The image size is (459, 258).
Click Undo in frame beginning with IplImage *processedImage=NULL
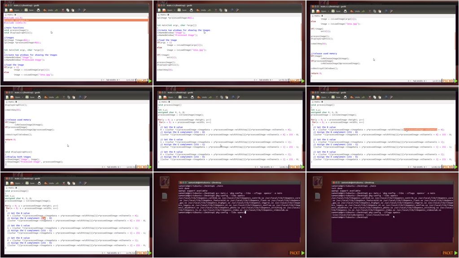tap(201, 10)
